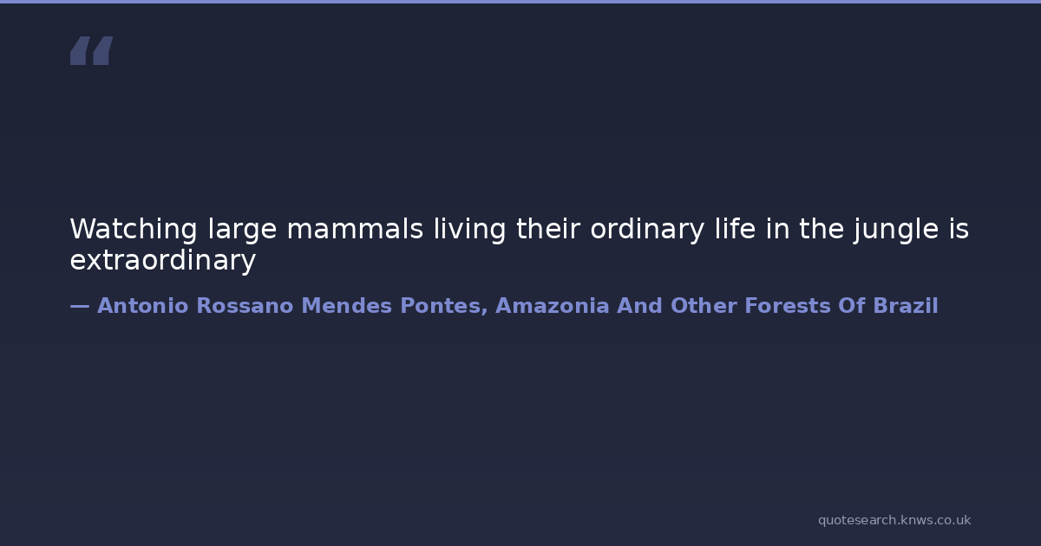Click the thin purple accent bar at top

pyautogui.click(x=520, y=2)
